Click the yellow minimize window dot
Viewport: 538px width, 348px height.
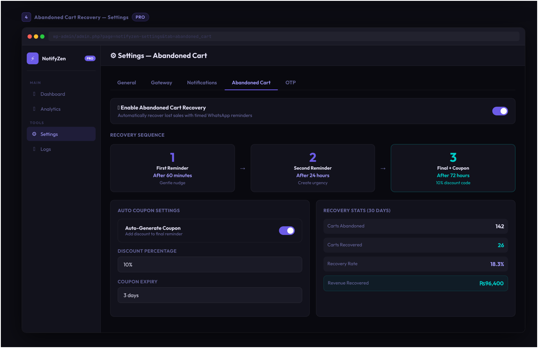click(36, 37)
